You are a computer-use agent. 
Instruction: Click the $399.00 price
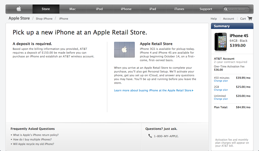(238, 45)
